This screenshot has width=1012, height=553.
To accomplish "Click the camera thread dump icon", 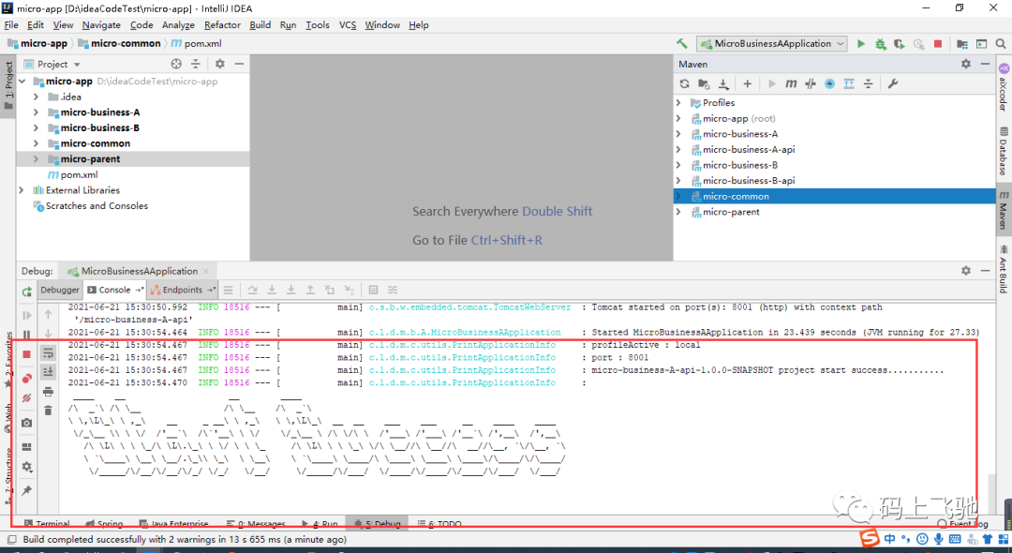I will (x=26, y=423).
